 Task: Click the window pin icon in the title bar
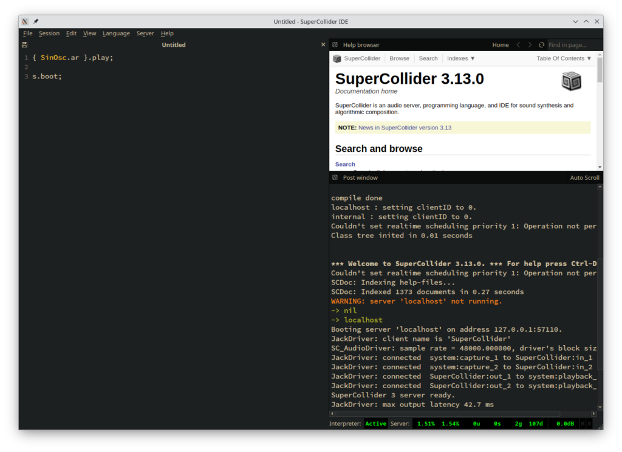click(x=36, y=21)
